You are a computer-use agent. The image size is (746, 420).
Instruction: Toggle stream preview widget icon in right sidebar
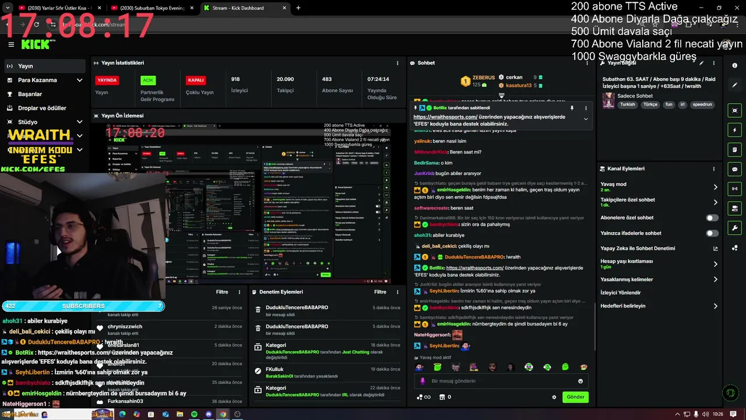[735, 110]
